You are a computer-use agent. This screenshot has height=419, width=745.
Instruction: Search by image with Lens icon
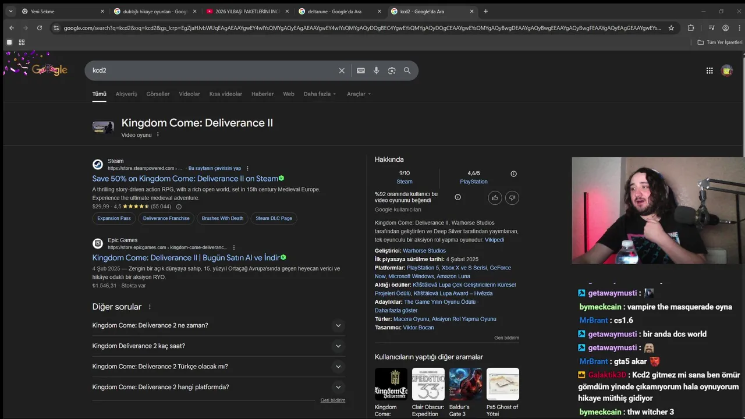(x=392, y=70)
